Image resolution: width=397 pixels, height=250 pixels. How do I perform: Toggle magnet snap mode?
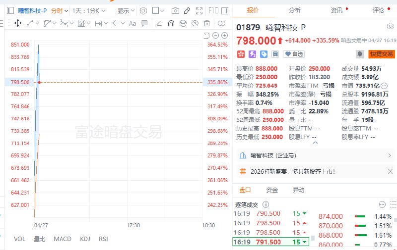[x=171, y=23]
